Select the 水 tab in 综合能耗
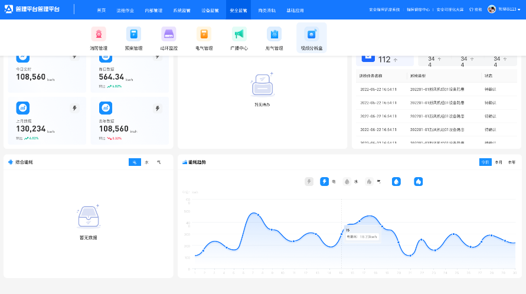Viewport: 526px width, 294px height. [146, 162]
